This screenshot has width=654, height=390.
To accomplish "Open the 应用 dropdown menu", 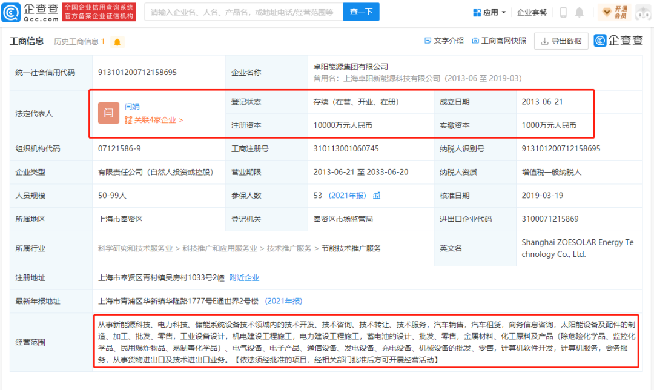I will click(x=490, y=13).
